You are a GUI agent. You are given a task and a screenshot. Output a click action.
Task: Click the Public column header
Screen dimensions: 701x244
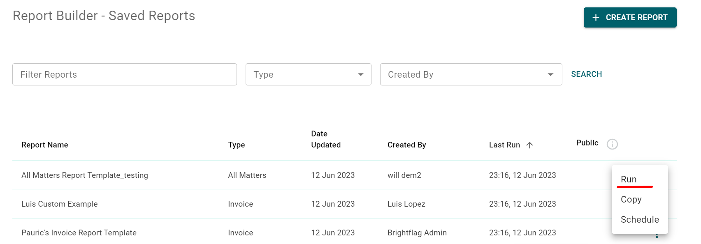point(587,143)
